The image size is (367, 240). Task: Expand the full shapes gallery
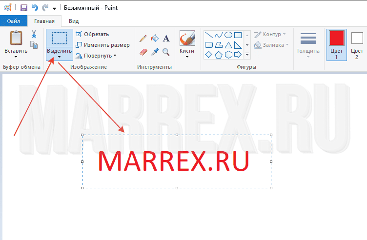[x=247, y=55]
